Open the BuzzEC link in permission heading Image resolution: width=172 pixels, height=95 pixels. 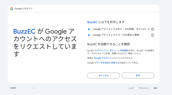(x=92, y=22)
